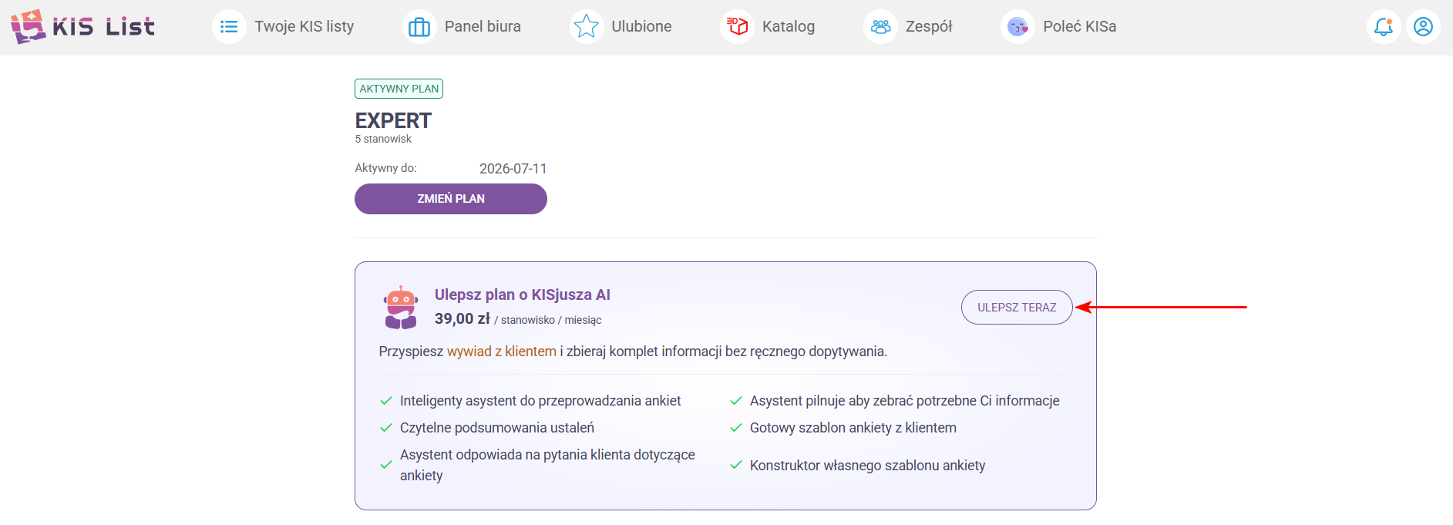
Task: Follow the "wywiad z klientem" link
Action: (502, 352)
